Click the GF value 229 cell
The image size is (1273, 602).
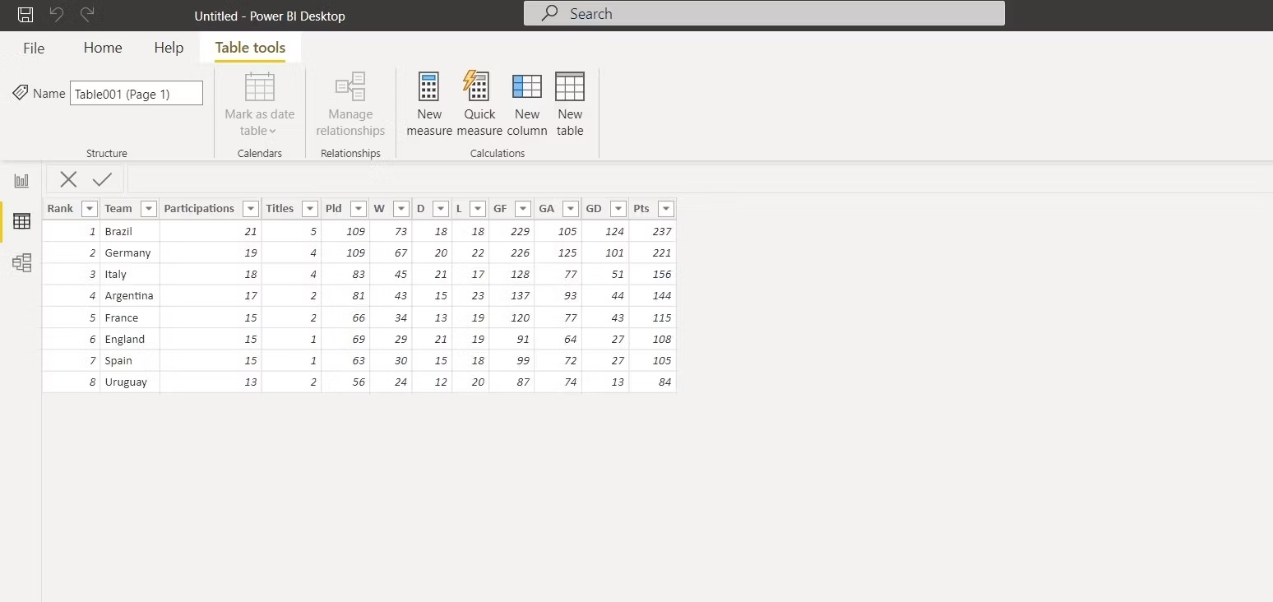(x=512, y=231)
